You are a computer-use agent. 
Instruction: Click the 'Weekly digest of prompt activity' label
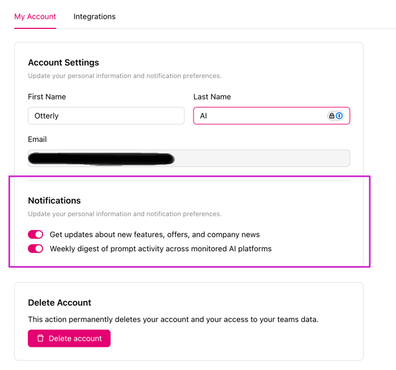(161, 249)
